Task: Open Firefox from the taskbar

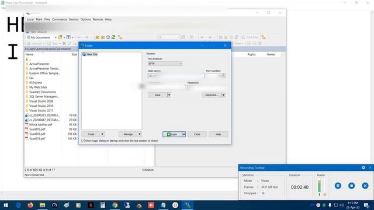Action: point(30,205)
